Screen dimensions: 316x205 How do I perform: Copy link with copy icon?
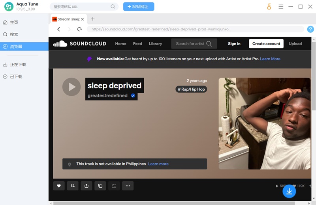click(x=100, y=186)
